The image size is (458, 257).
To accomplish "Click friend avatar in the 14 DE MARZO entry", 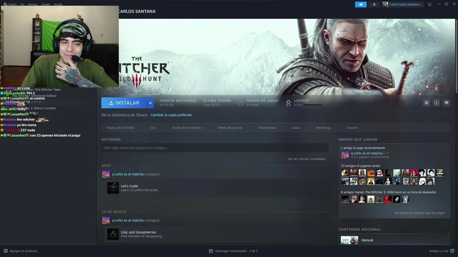I will click(x=106, y=220).
